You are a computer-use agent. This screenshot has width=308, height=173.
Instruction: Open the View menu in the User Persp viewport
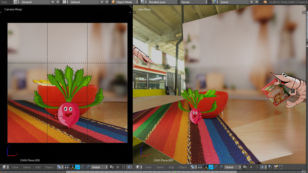(x=148, y=167)
